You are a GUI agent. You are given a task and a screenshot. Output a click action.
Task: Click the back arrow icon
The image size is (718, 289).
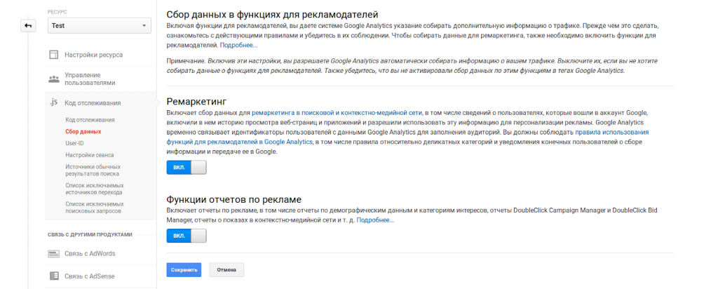[x=28, y=26]
